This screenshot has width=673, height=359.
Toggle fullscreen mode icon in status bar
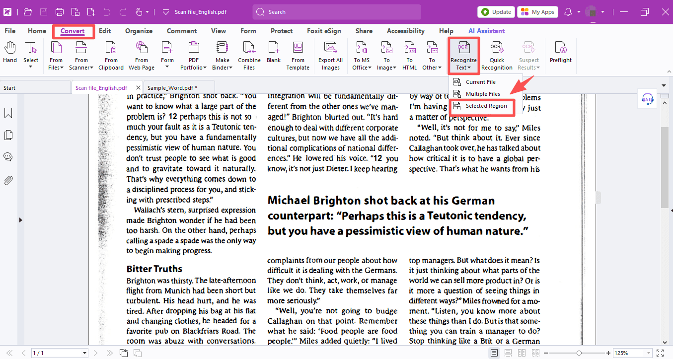click(x=660, y=353)
